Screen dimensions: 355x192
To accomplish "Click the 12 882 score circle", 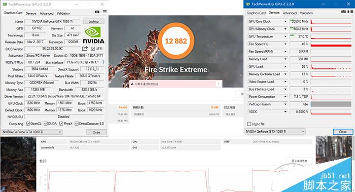I will coord(175,41).
